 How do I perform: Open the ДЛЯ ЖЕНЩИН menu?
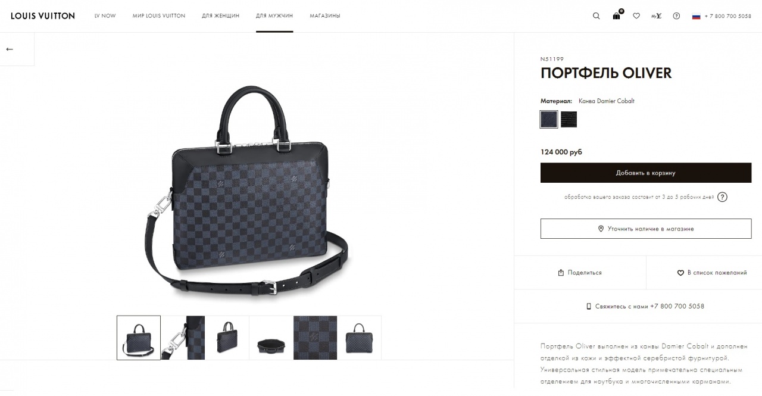click(220, 16)
